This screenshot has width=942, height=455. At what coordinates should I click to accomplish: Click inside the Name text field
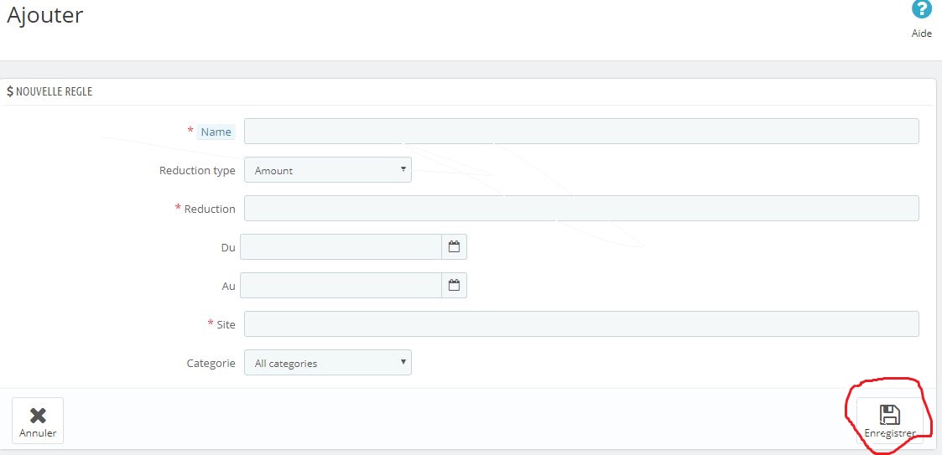pos(581,131)
